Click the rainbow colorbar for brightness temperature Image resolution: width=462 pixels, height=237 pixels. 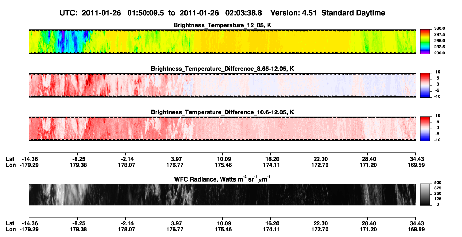tap(426, 42)
